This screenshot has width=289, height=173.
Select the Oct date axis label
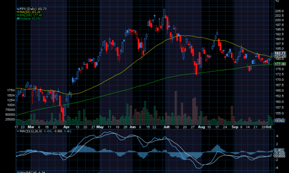coord(269,127)
